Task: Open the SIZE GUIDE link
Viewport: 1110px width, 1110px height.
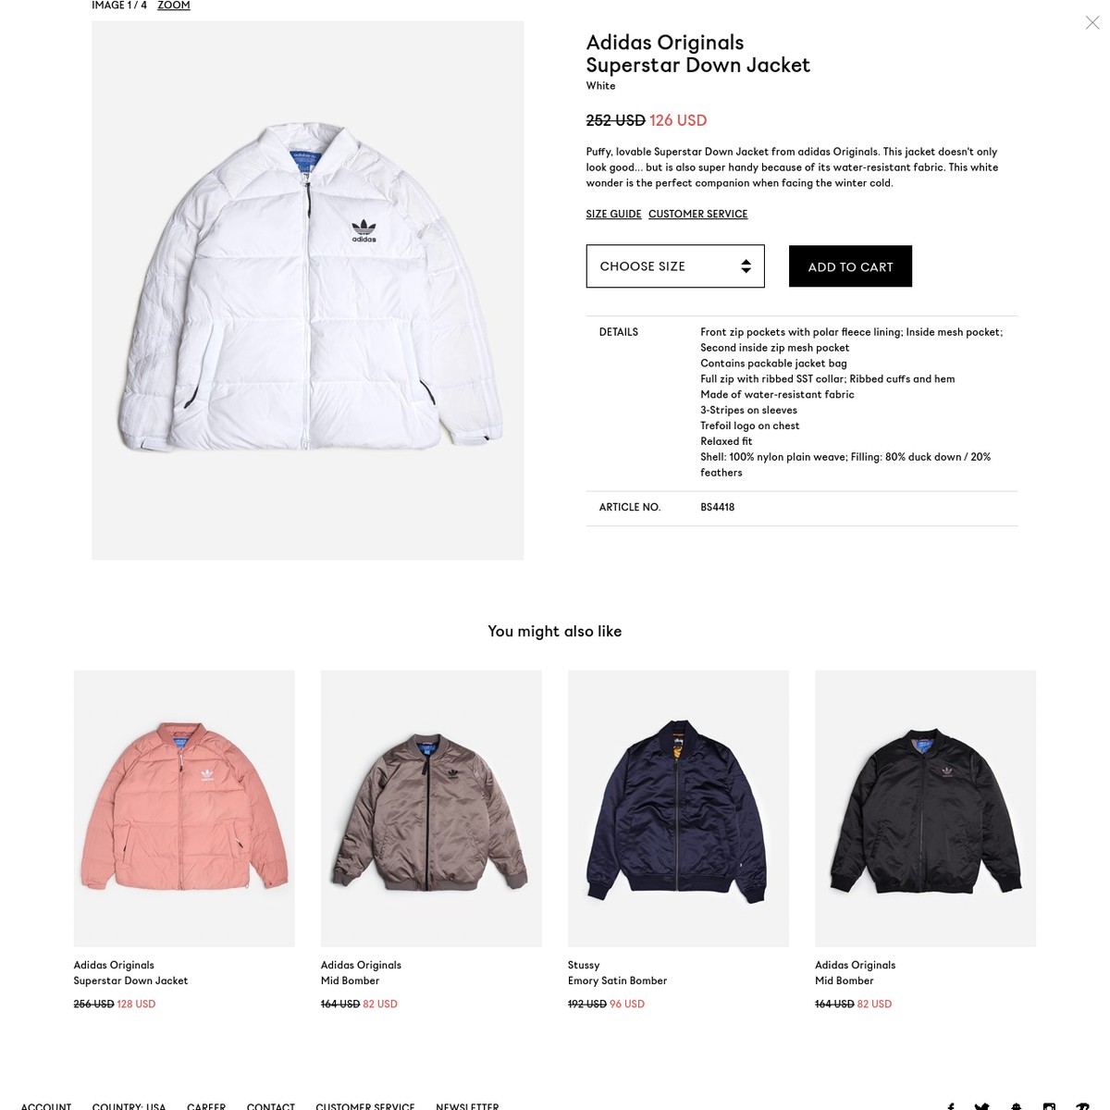Action: (x=613, y=214)
